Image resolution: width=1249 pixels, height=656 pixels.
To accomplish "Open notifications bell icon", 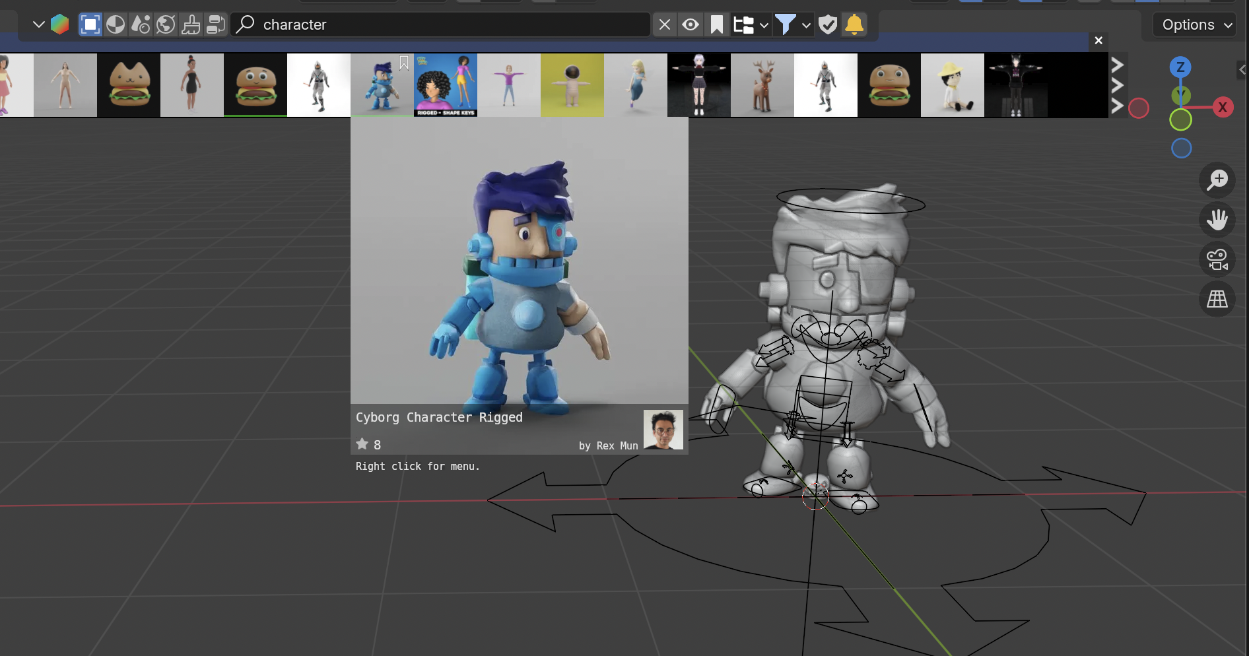I will pos(854,25).
